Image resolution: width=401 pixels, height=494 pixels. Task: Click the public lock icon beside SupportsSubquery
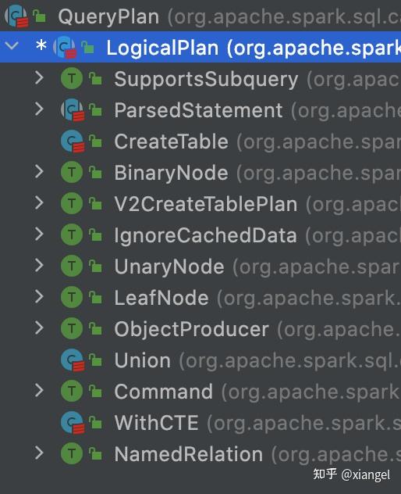[x=95, y=78]
